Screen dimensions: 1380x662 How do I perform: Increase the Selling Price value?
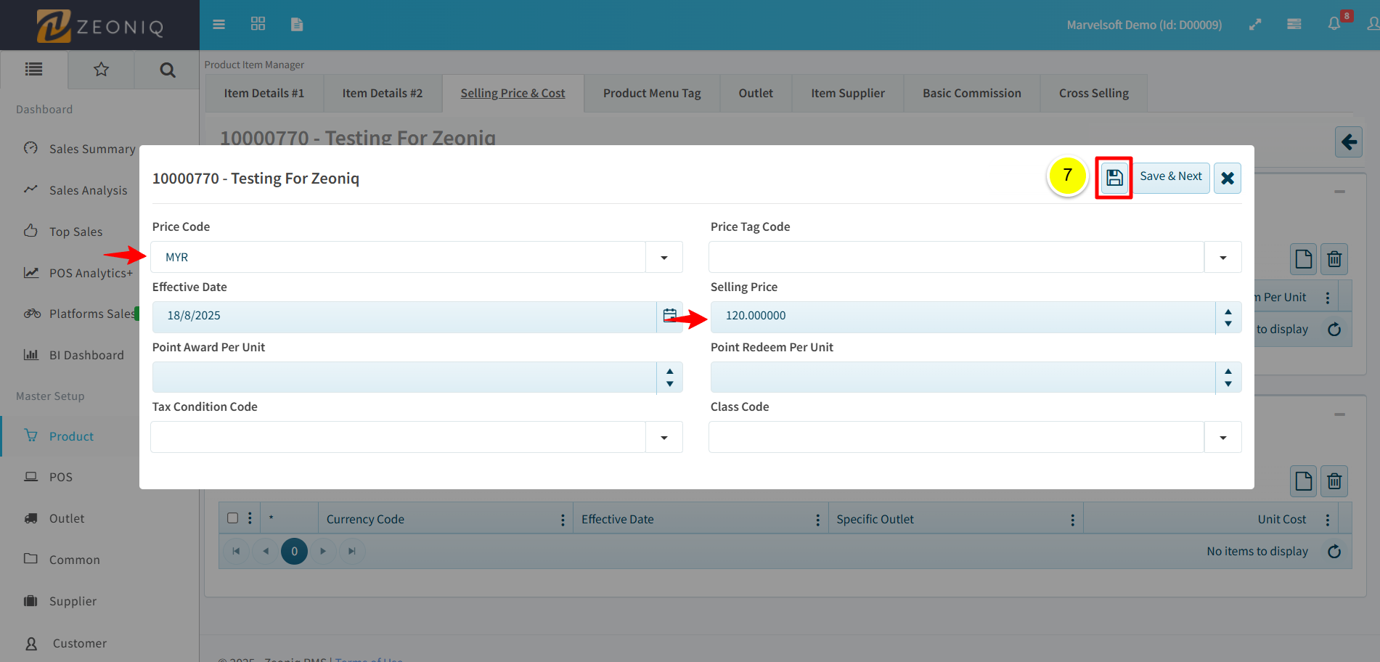point(1228,311)
